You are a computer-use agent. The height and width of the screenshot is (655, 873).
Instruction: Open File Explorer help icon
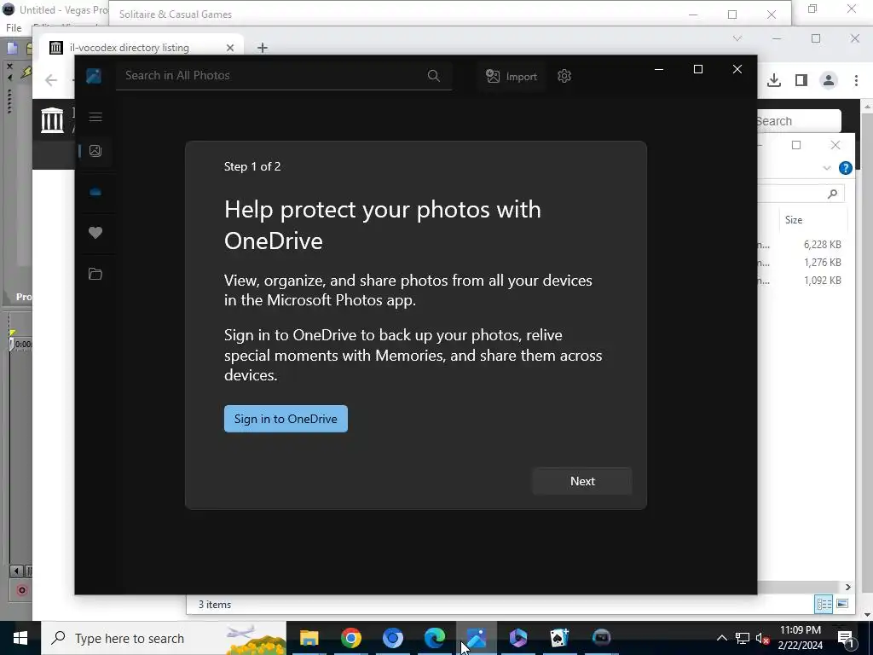tap(845, 168)
